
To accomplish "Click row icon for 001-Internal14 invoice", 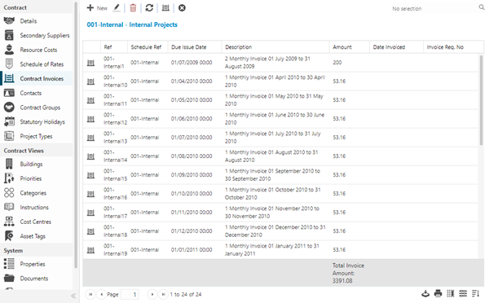I will pyautogui.click(x=90, y=156).
